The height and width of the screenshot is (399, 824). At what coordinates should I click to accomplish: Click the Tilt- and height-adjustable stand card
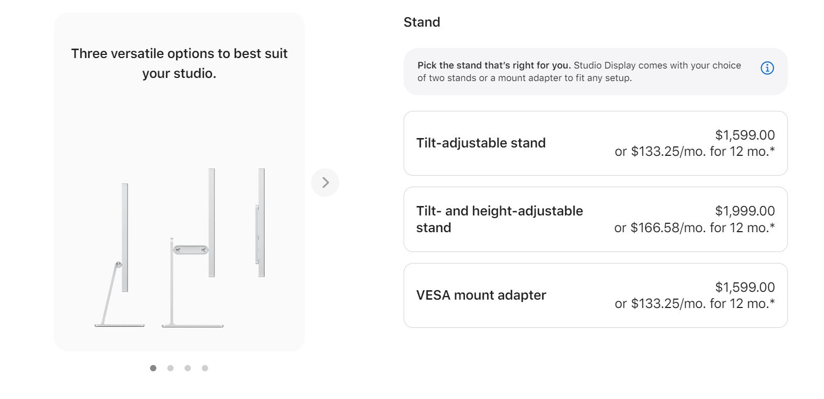(x=595, y=219)
